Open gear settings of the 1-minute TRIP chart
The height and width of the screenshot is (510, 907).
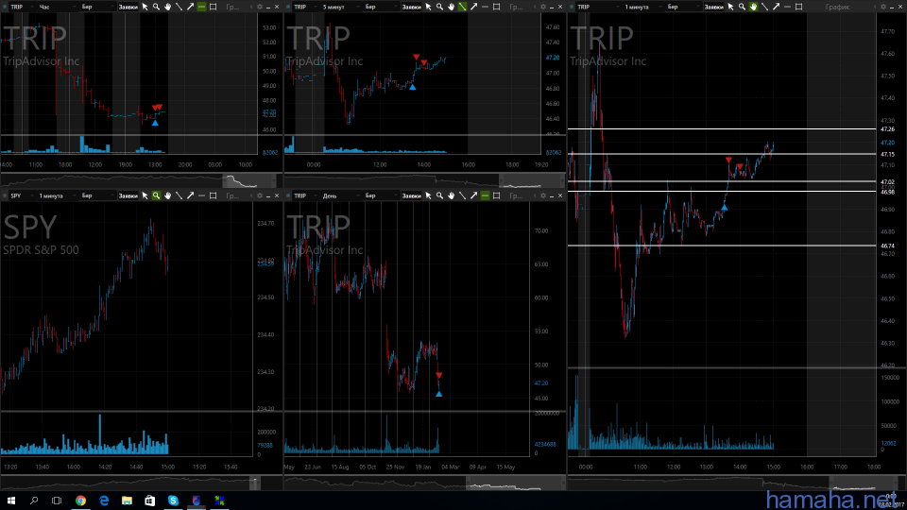click(x=883, y=7)
